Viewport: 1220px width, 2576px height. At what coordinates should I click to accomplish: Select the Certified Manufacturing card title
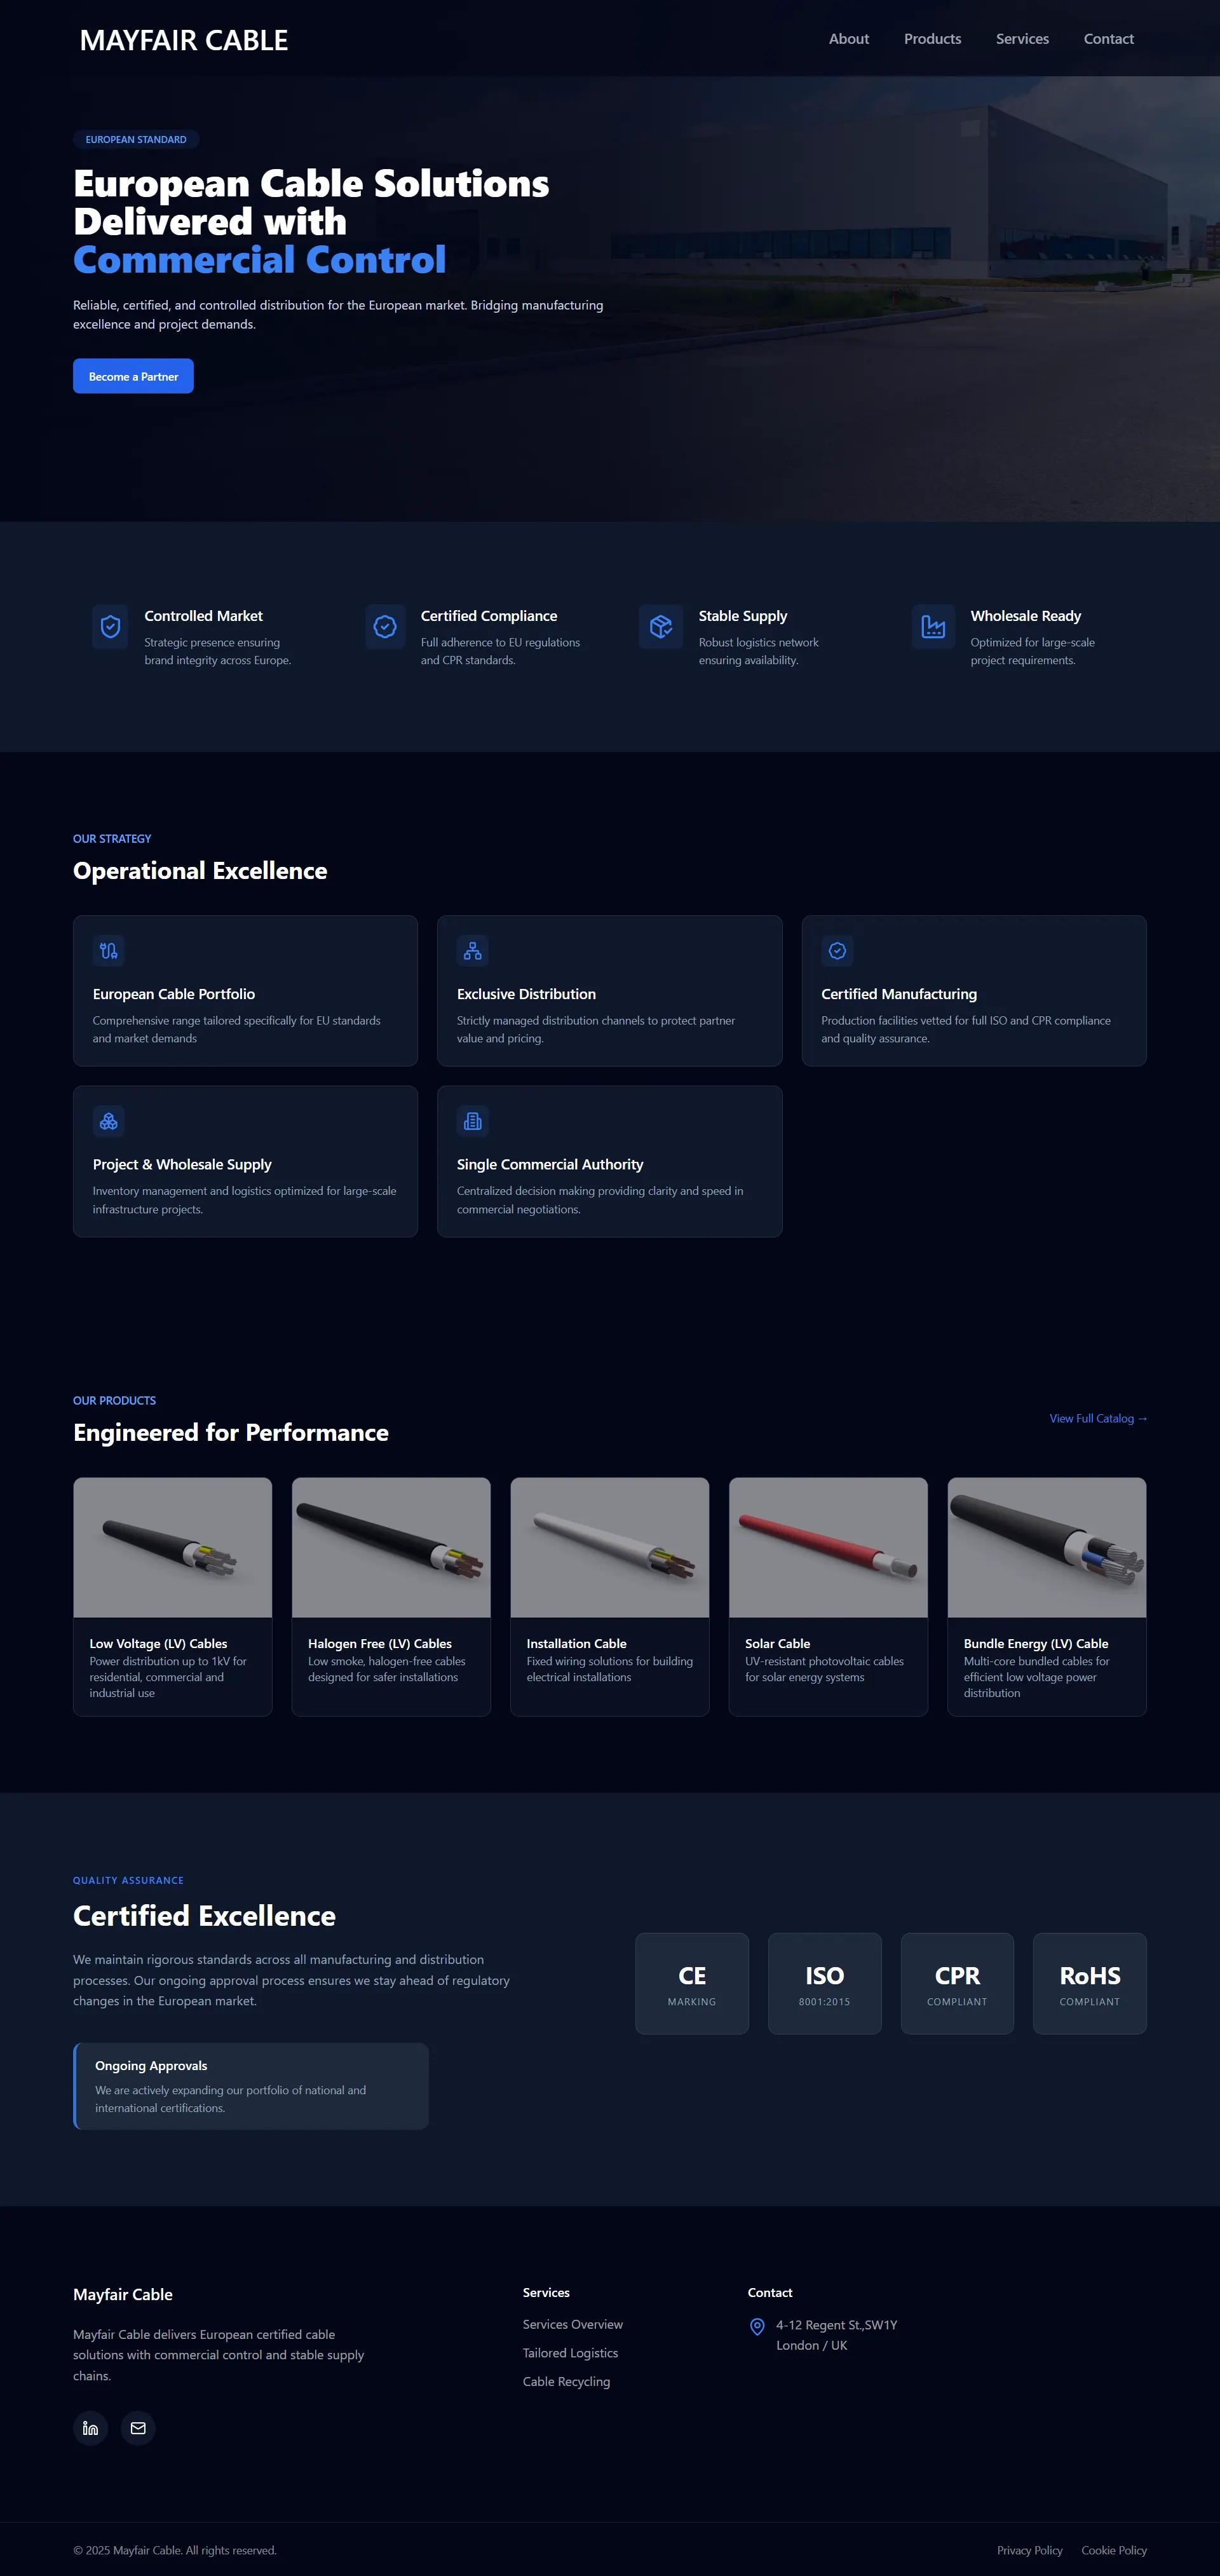[899, 994]
